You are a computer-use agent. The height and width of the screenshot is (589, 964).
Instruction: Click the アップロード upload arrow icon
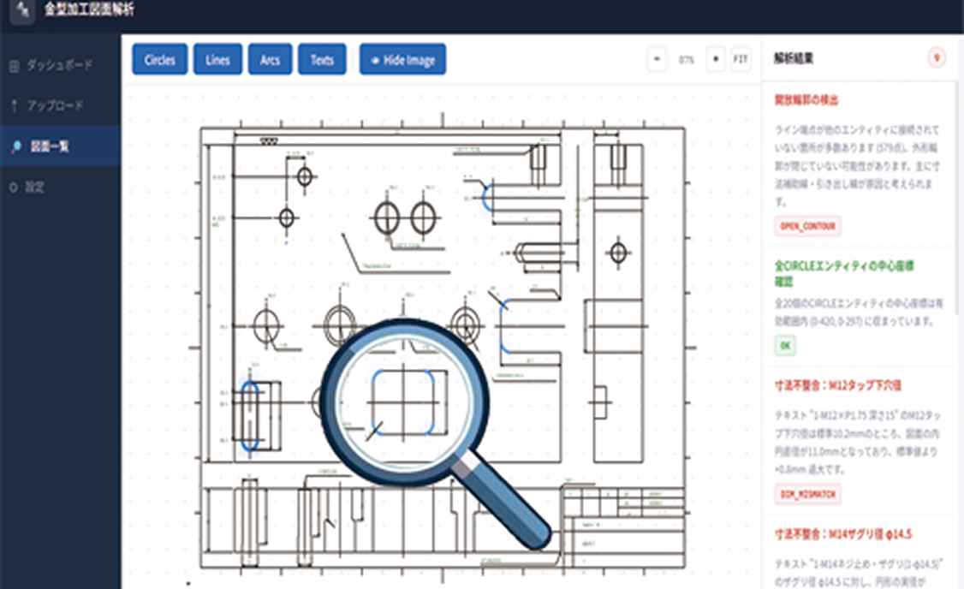pos(14,106)
